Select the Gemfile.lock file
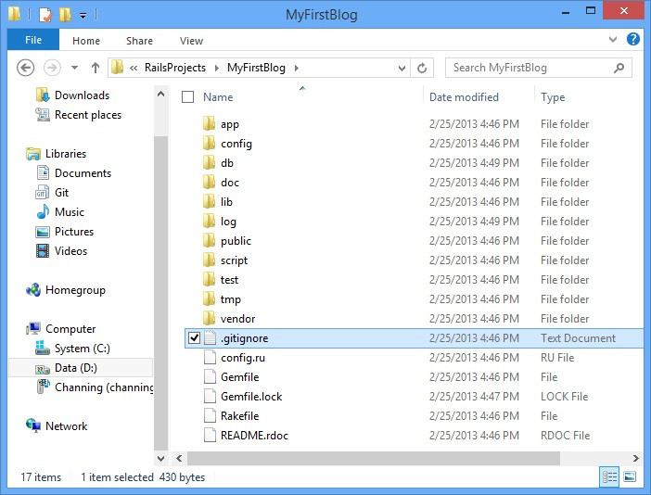This screenshot has height=495, width=651. pyautogui.click(x=251, y=396)
